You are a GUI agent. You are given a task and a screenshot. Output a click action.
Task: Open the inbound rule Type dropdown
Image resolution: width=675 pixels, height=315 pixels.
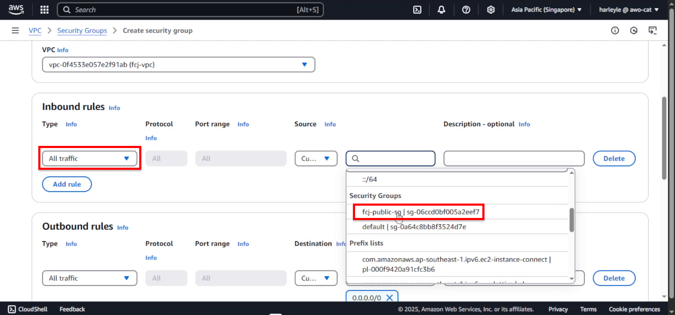[x=90, y=159]
